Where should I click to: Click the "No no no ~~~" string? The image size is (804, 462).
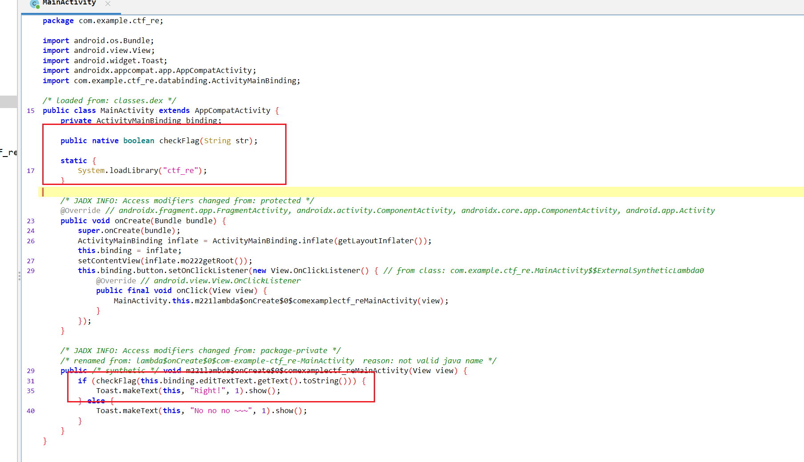(221, 411)
